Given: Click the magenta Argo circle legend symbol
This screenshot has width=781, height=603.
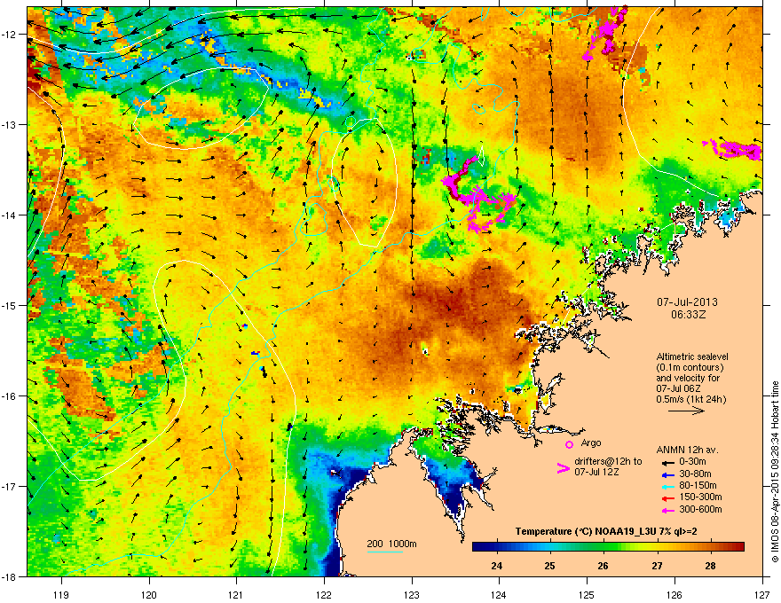Looking at the screenshot, I should 569,444.
